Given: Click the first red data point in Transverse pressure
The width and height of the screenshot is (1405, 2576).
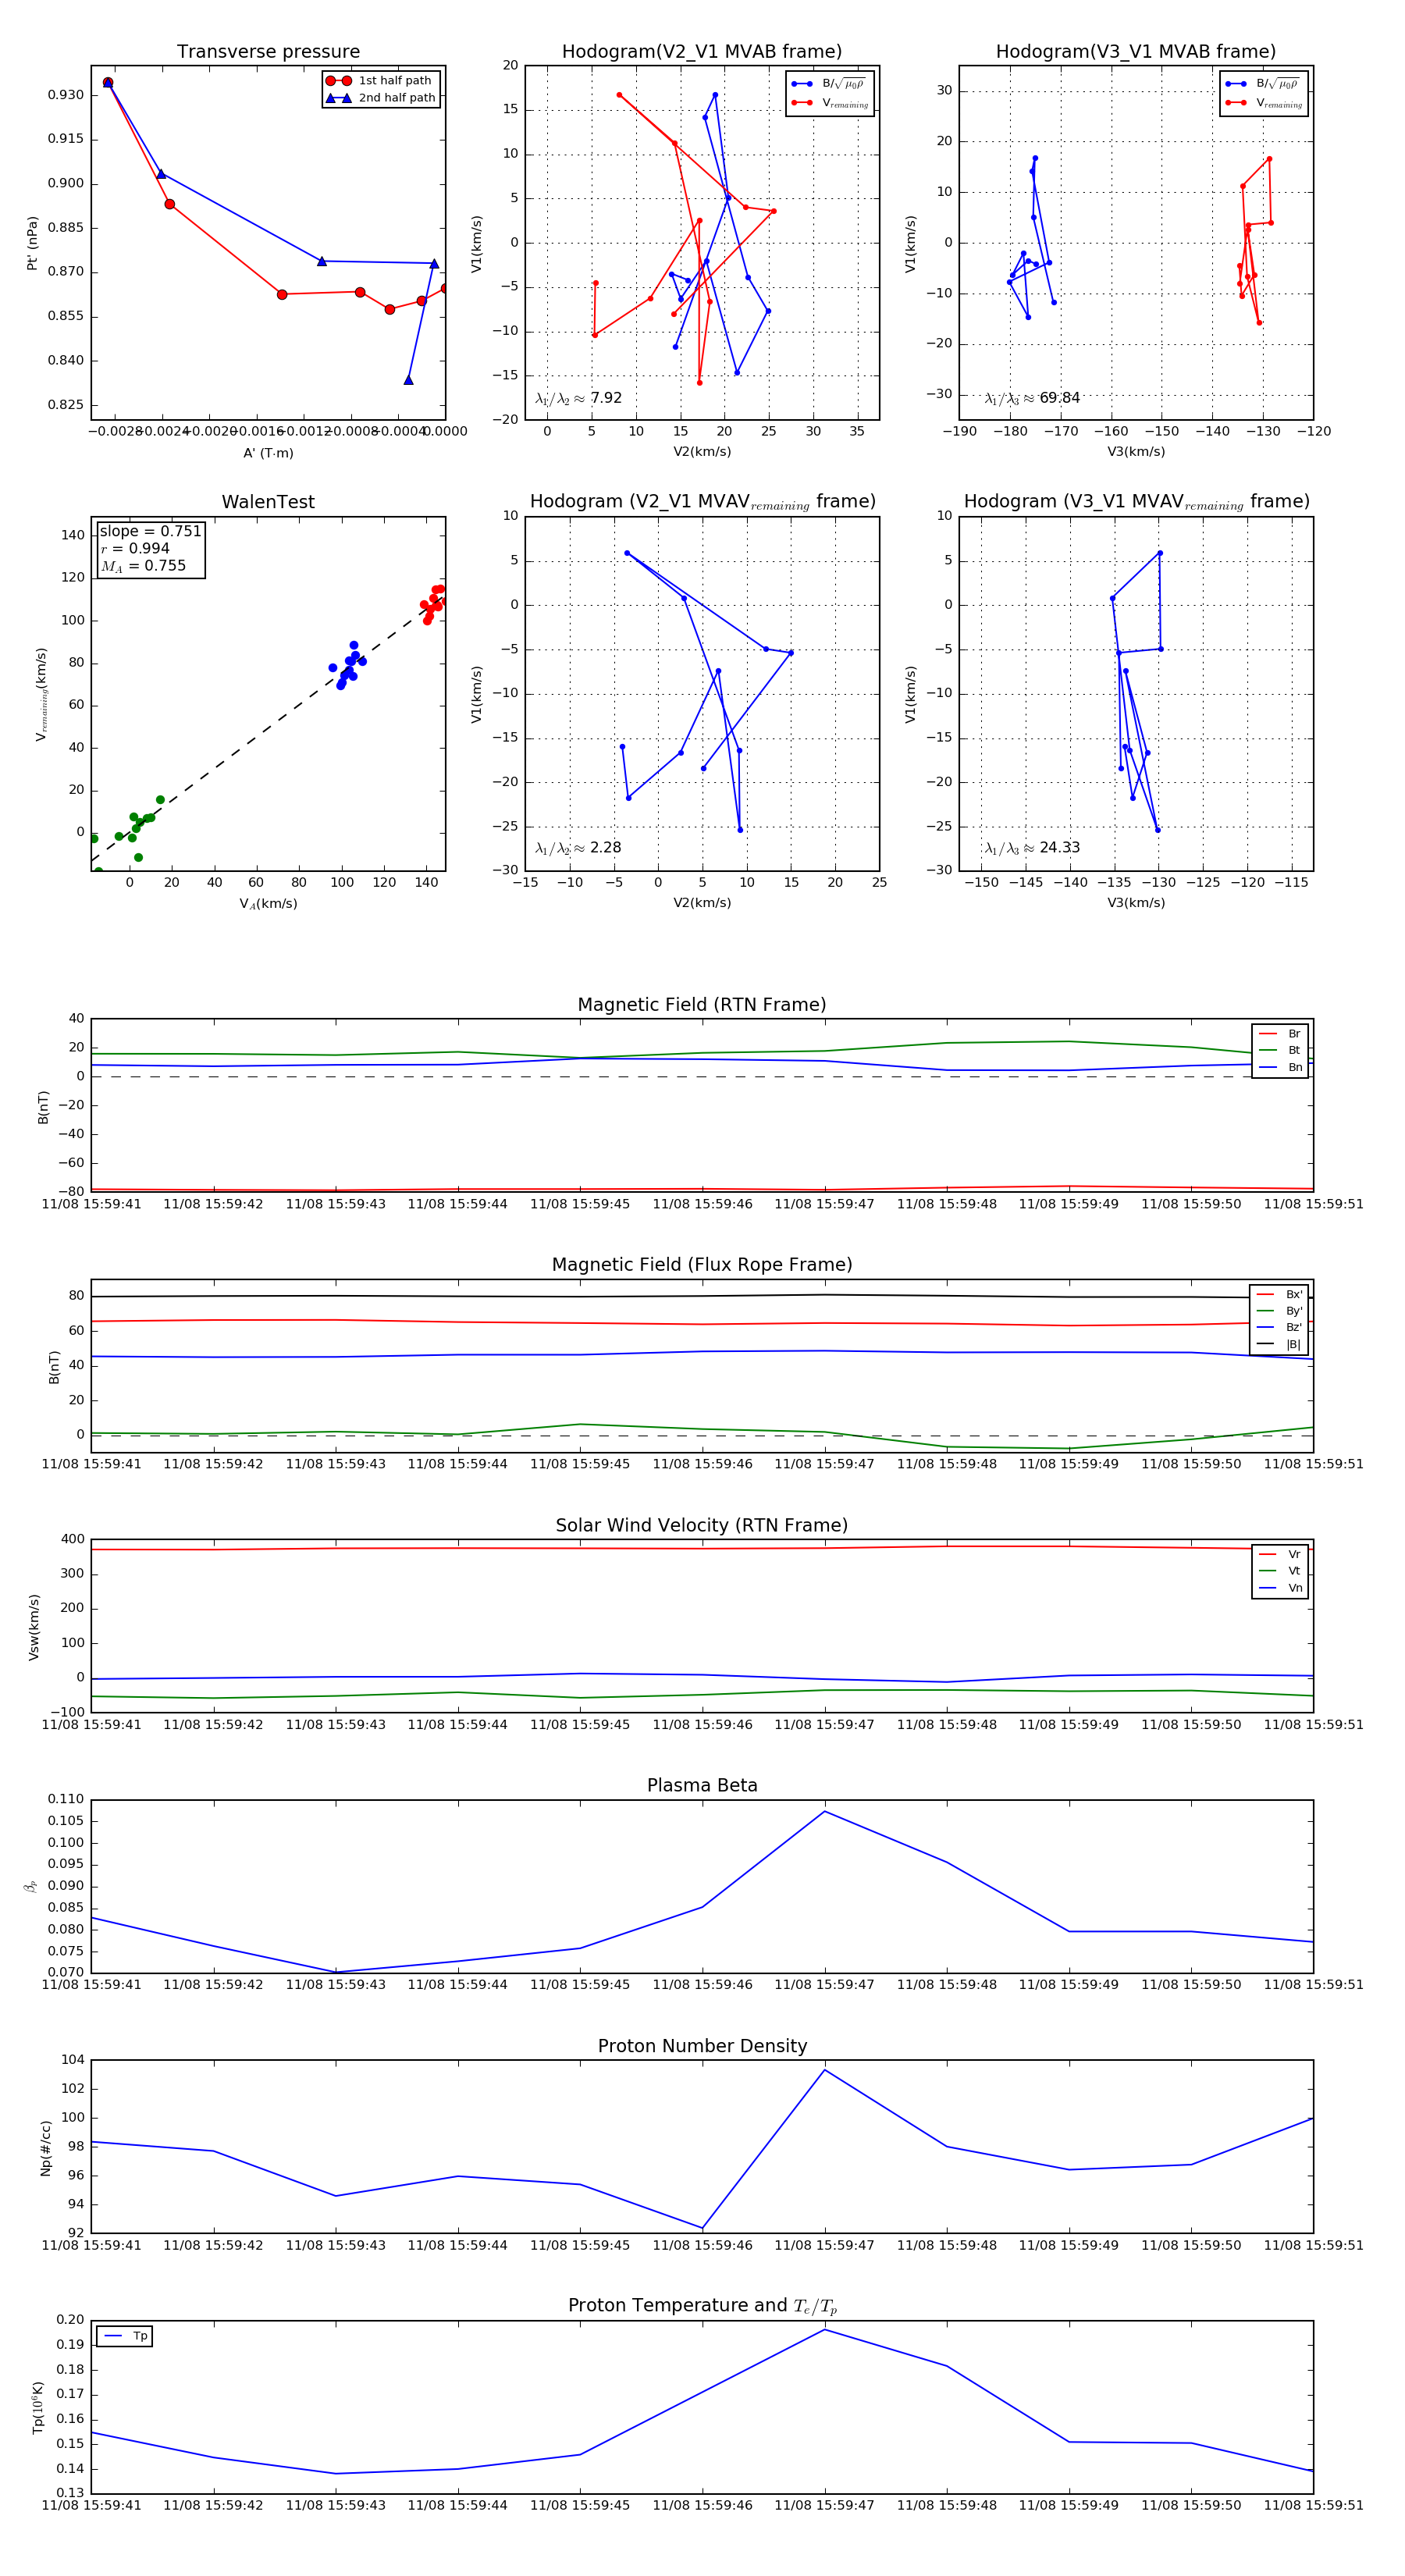Looking at the screenshot, I should [108, 83].
